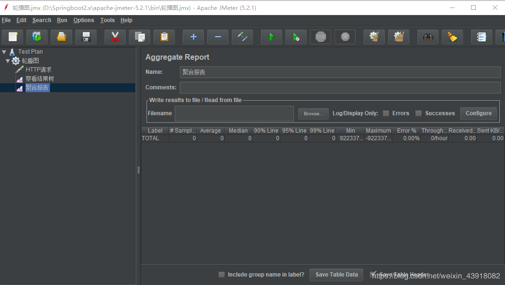Enable the Errors only checkbox
This screenshot has height=285, width=505.
(386, 113)
